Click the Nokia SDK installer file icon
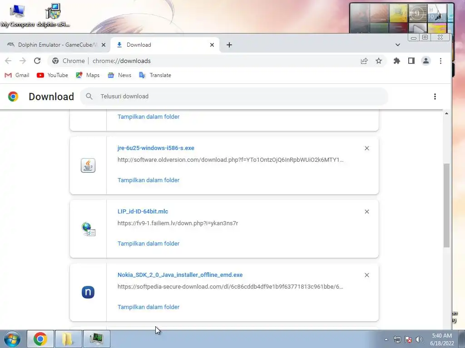 point(88,292)
